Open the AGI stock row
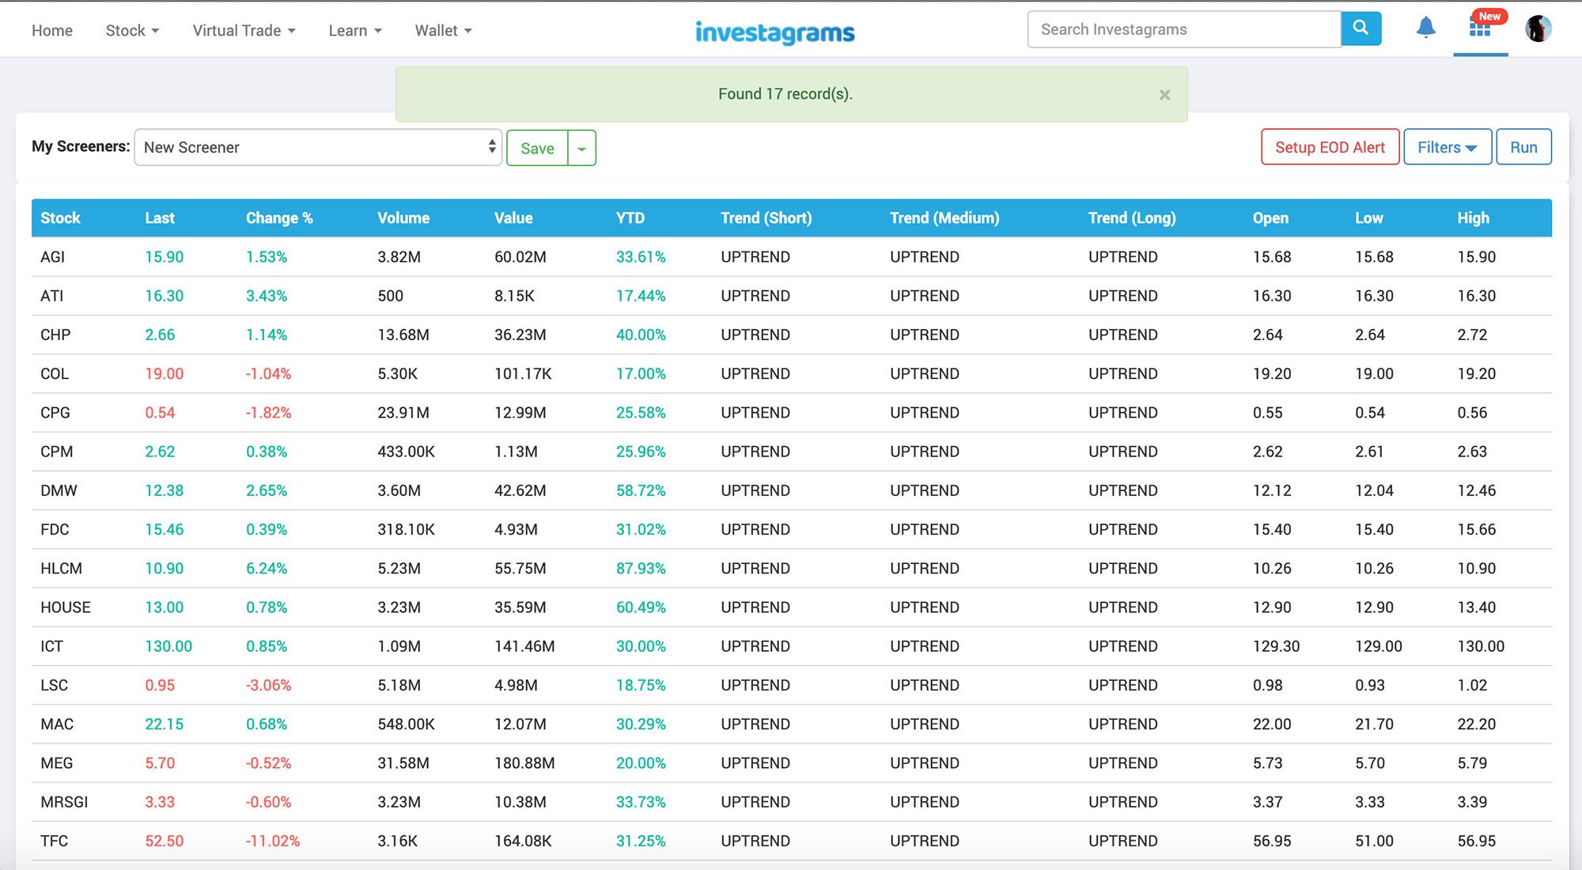Image resolution: width=1582 pixels, height=870 pixels. [791, 257]
